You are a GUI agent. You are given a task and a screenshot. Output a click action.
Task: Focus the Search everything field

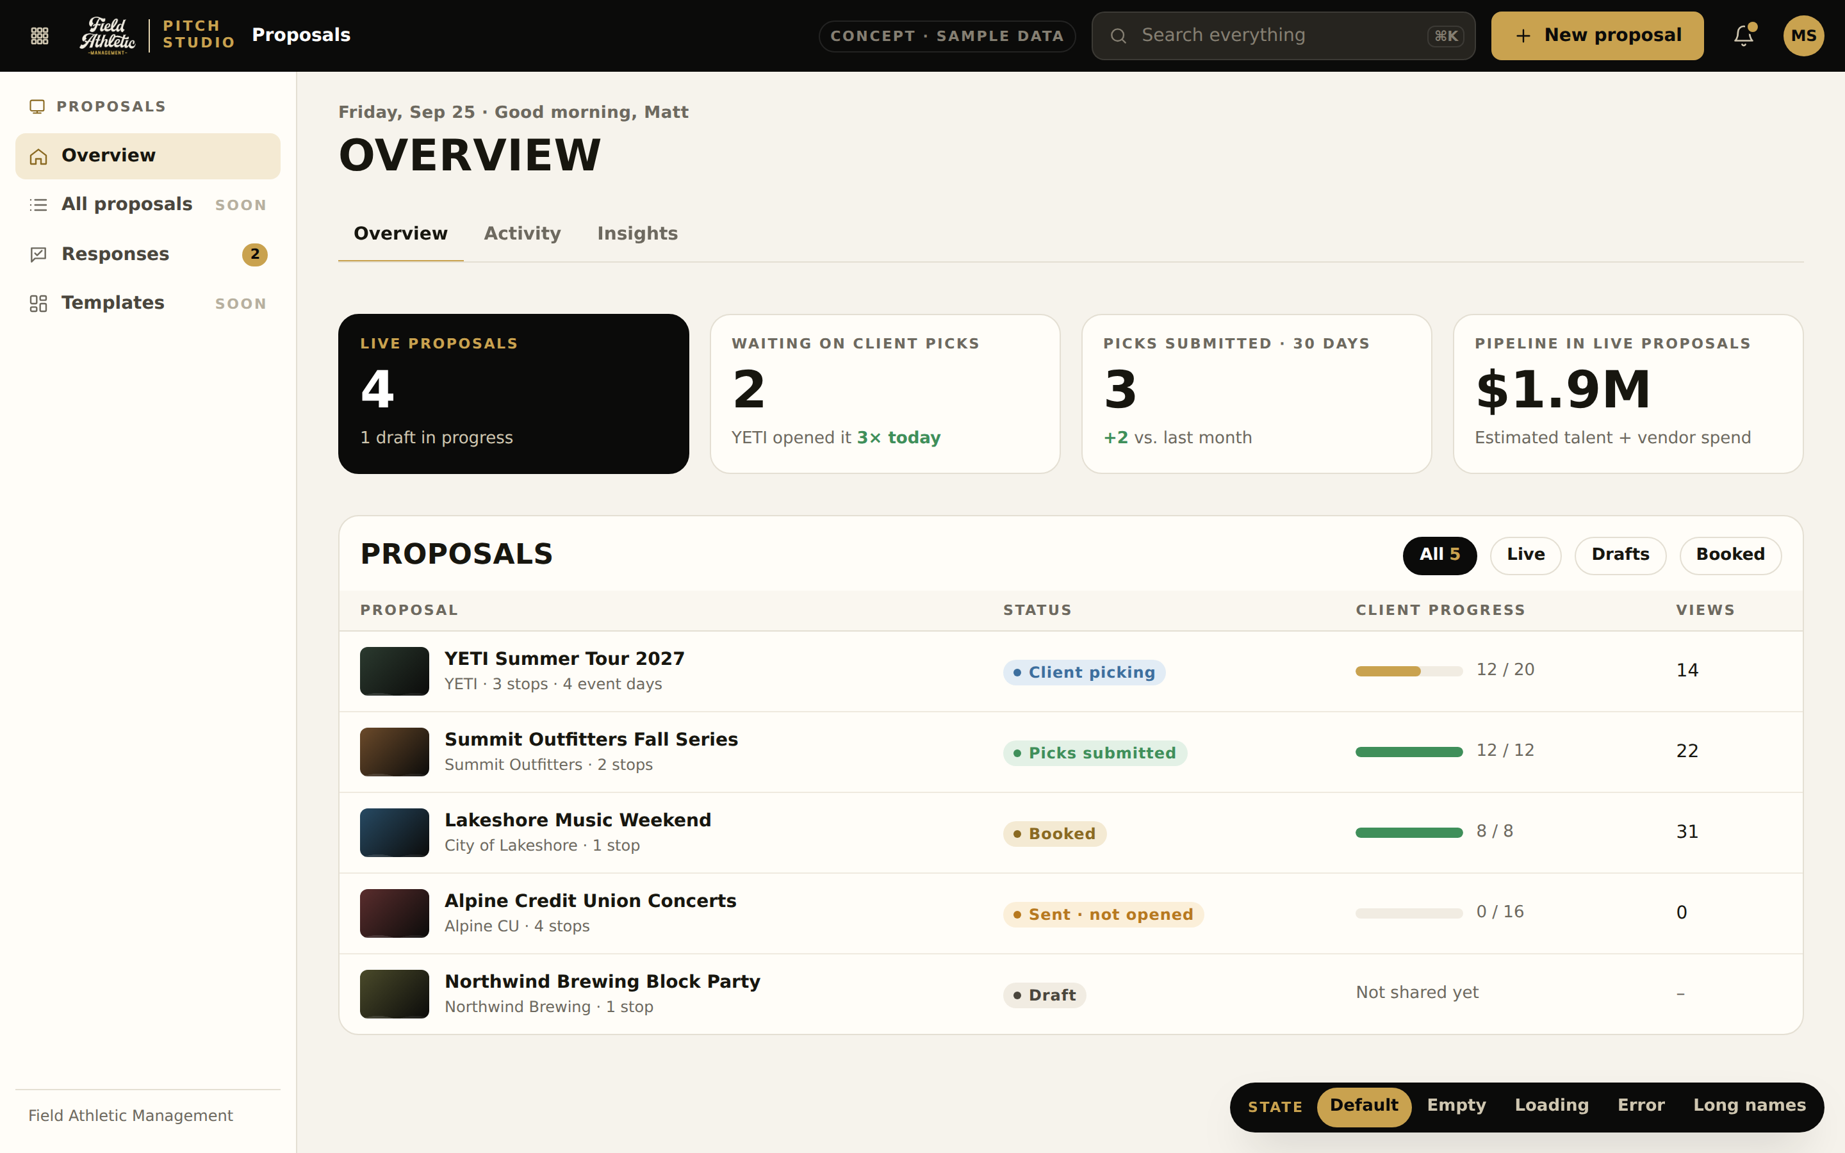1283,36
